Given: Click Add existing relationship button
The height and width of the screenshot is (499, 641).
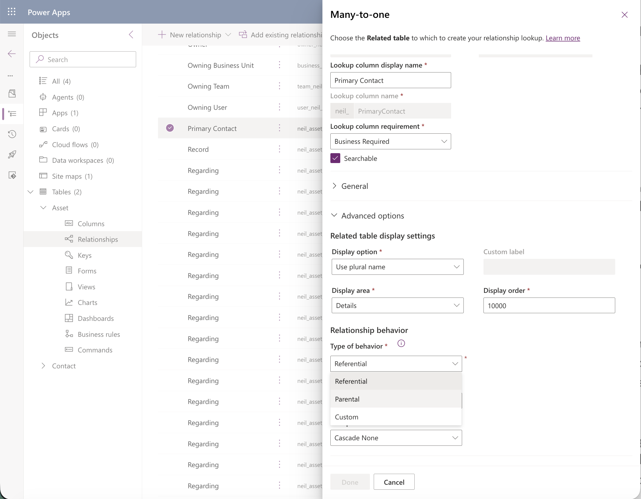Looking at the screenshot, I should tap(280, 35).
